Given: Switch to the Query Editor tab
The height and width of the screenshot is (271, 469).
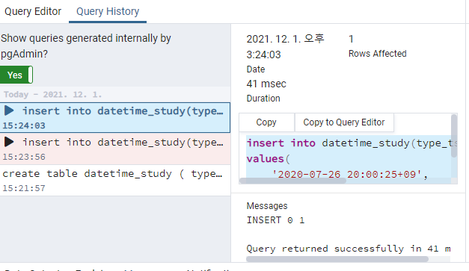Looking at the screenshot, I should [x=33, y=11].
